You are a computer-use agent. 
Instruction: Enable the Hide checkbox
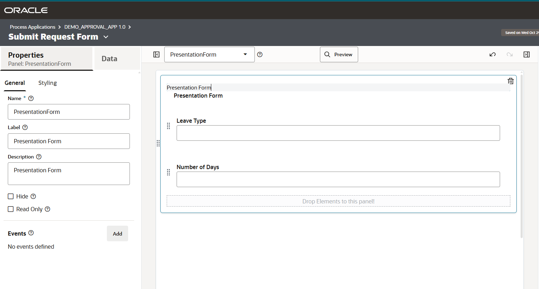(11, 196)
